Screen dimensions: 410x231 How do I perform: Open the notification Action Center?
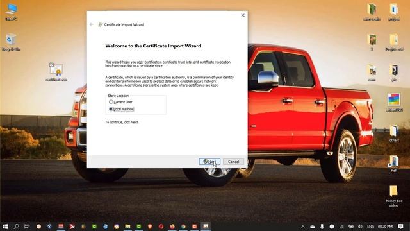pyautogui.click(x=400, y=227)
